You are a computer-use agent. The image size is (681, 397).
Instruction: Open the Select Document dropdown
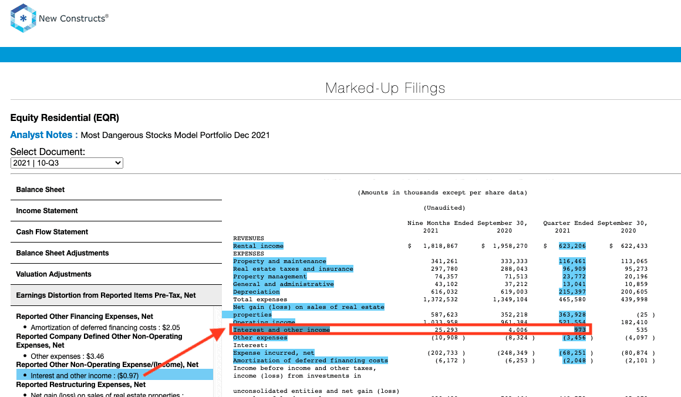[x=67, y=163]
